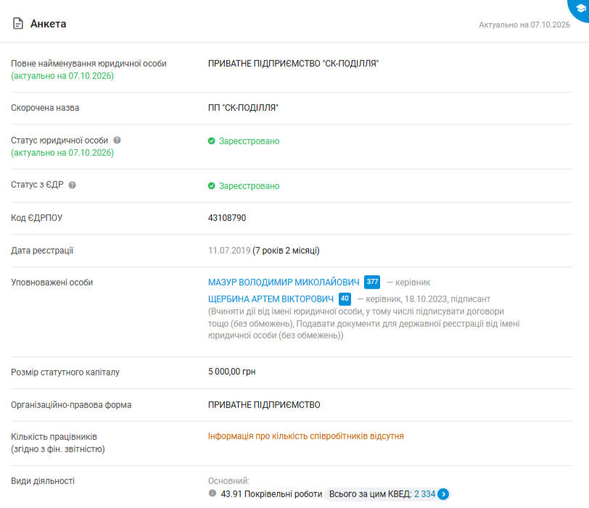The width and height of the screenshot is (589, 508).
Task: Click Зареєстровано in Статус юридичної особи row
Action: point(249,141)
